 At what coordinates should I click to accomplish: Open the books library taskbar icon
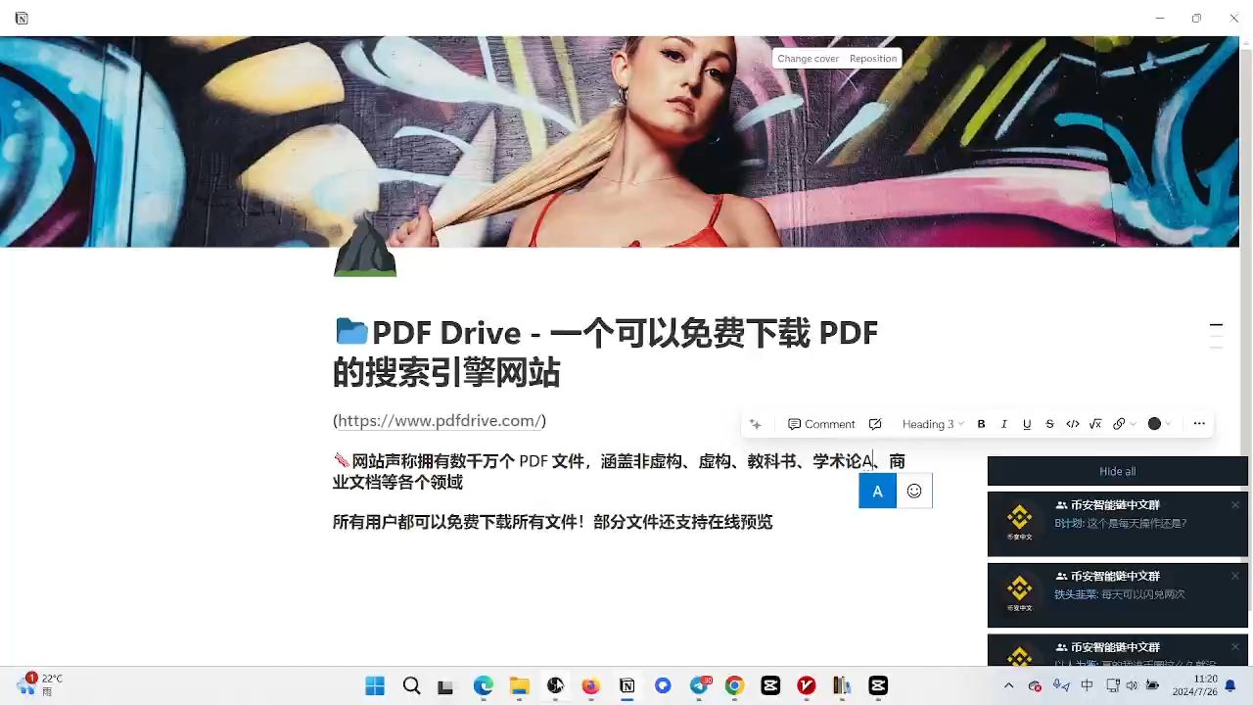[842, 685]
